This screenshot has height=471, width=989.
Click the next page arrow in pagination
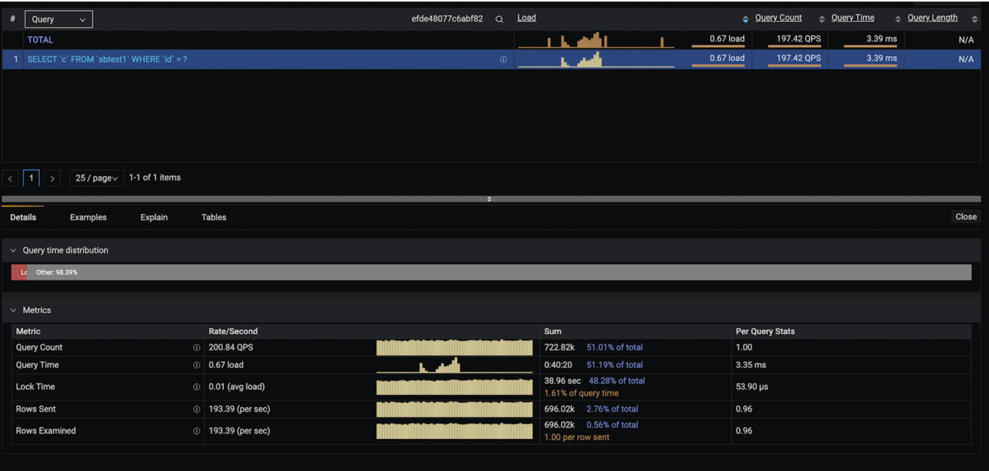[52, 178]
